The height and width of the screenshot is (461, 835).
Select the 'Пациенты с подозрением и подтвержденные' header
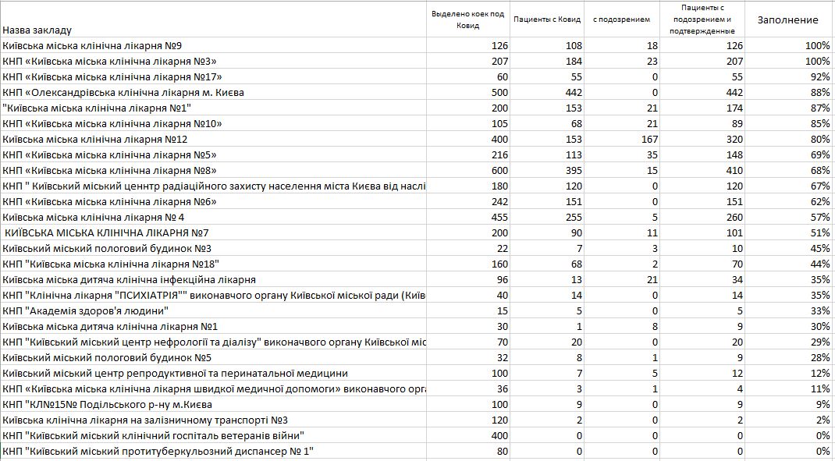(x=702, y=20)
